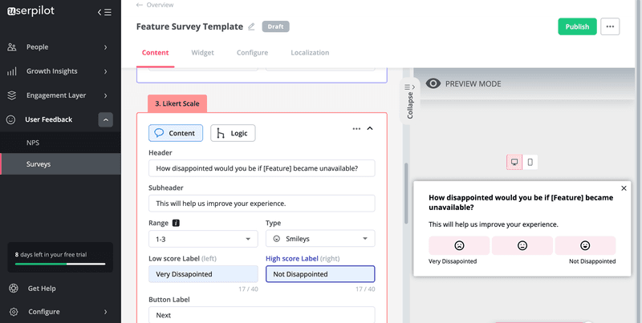Click the Low score Label field
The width and height of the screenshot is (642, 323).
click(203, 274)
